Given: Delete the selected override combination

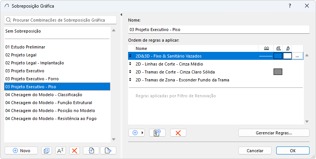Looking at the screenshot, I should pos(75,150).
